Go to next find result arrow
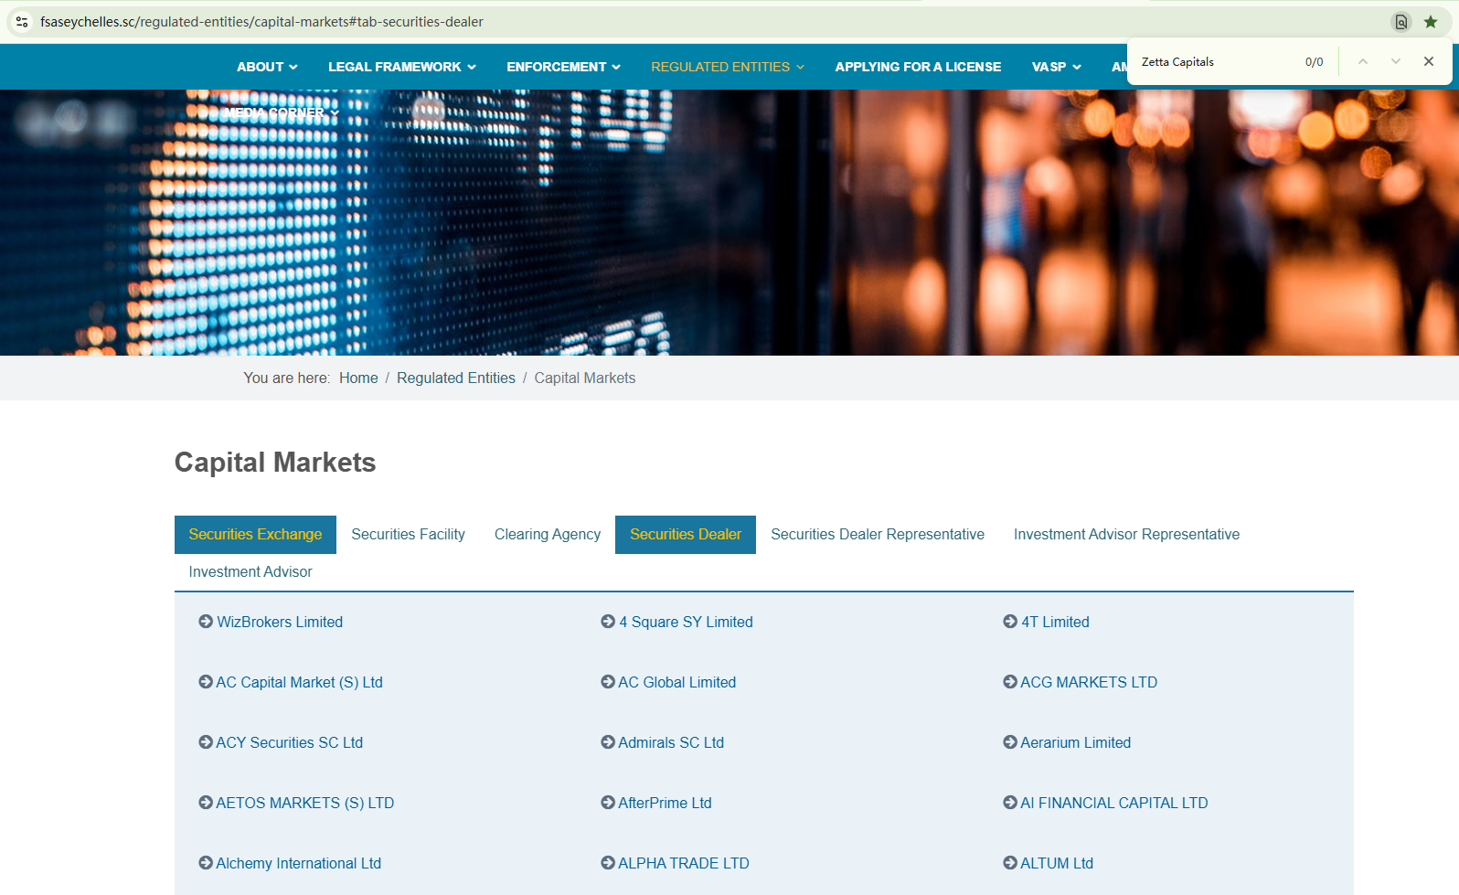The height and width of the screenshot is (895, 1459). click(x=1395, y=61)
